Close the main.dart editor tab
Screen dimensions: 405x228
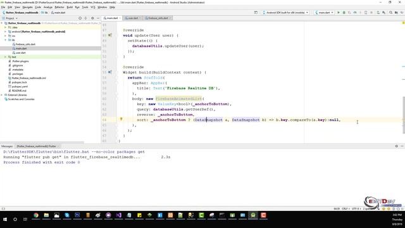tap(120, 18)
